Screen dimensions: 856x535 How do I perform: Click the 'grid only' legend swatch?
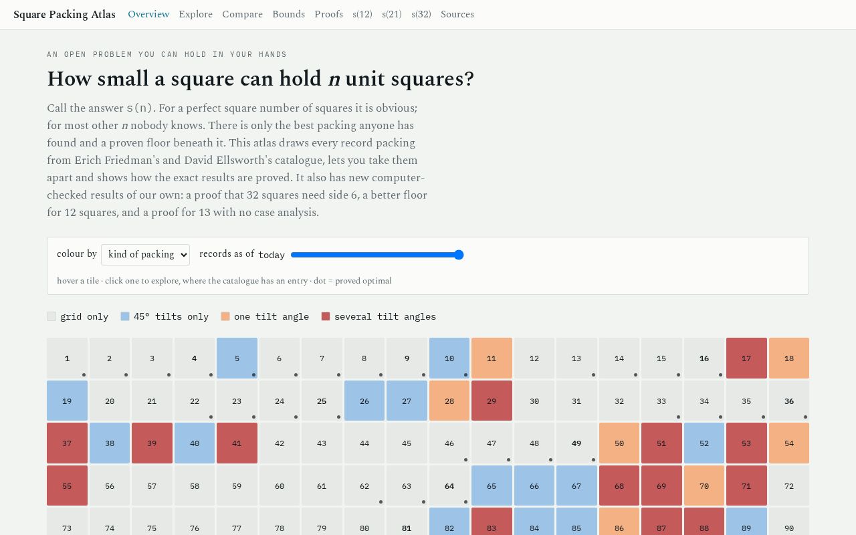coord(51,316)
